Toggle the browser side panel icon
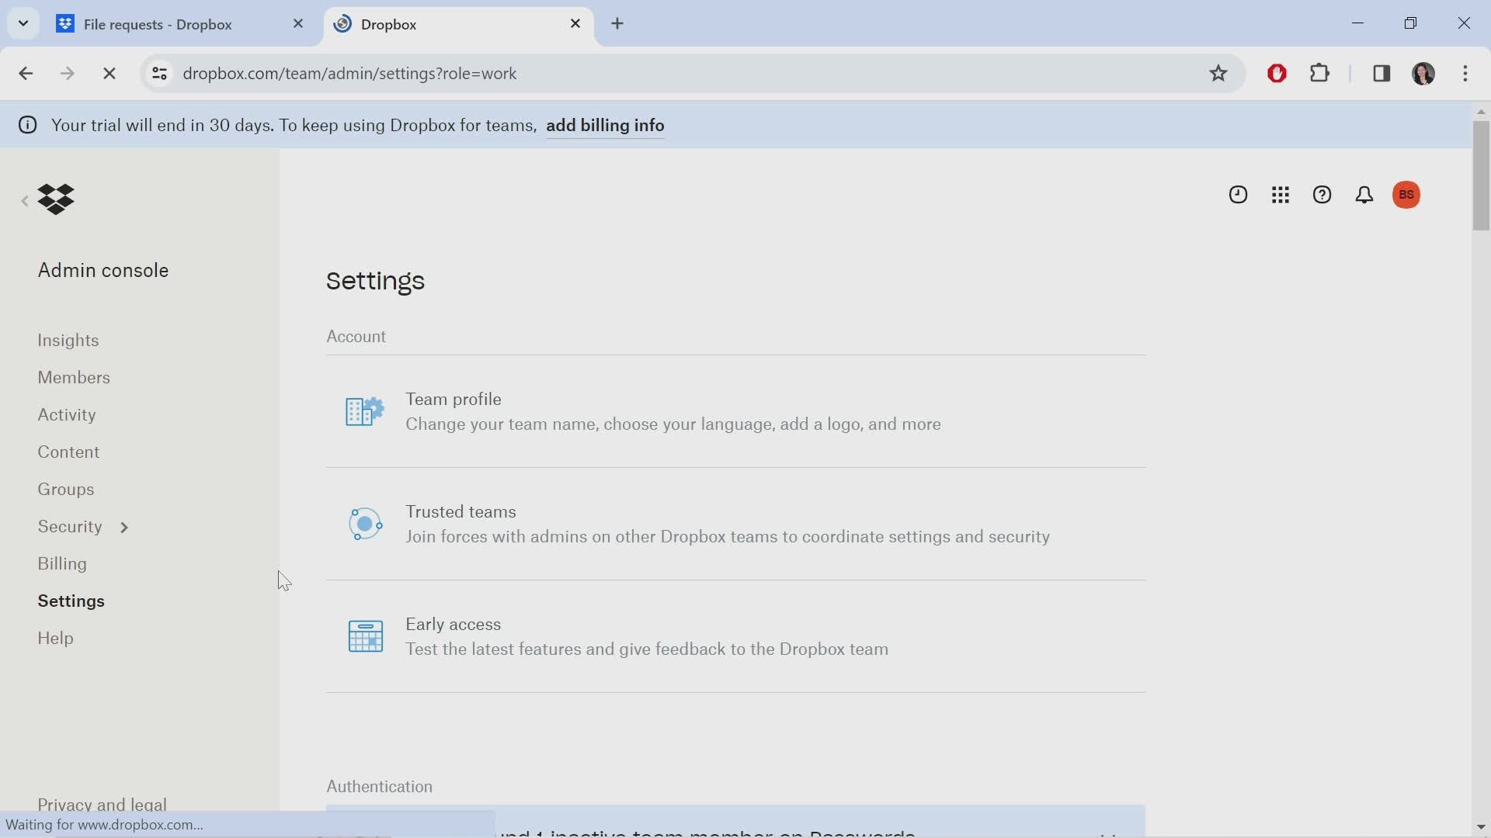This screenshot has width=1491, height=838. (x=1382, y=74)
